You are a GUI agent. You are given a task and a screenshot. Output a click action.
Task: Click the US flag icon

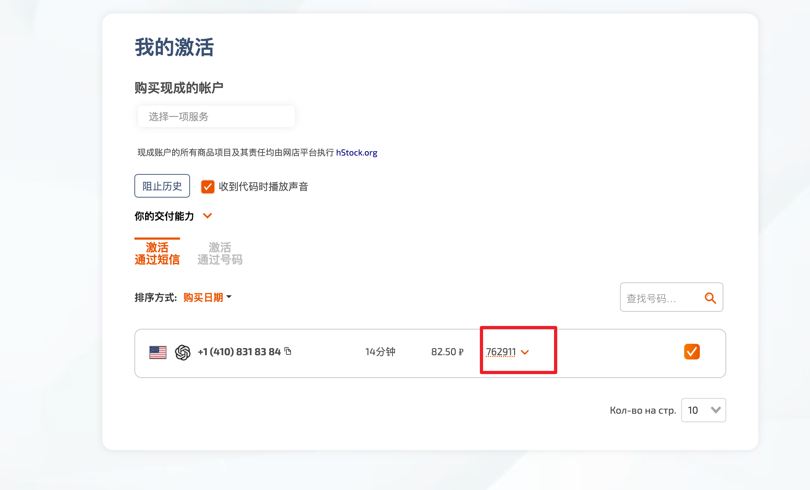click(x=158, y=352)
